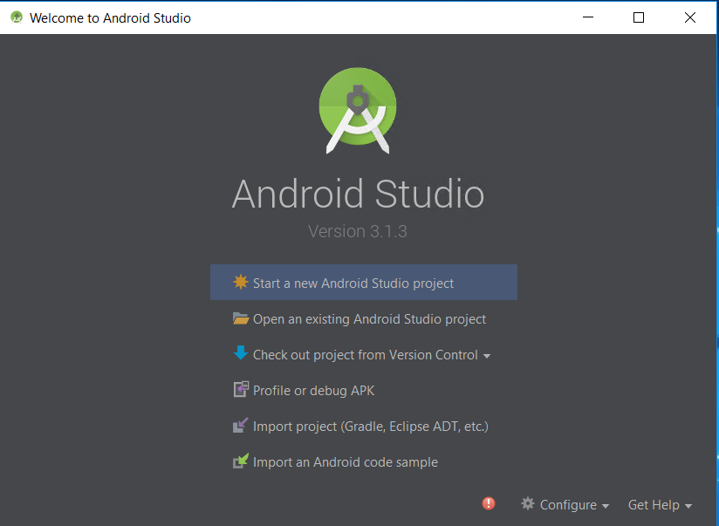This screenshot has width=719, height=526.
Task: Maximize the Welcome to Android Studio window
Action: point(639,17)
